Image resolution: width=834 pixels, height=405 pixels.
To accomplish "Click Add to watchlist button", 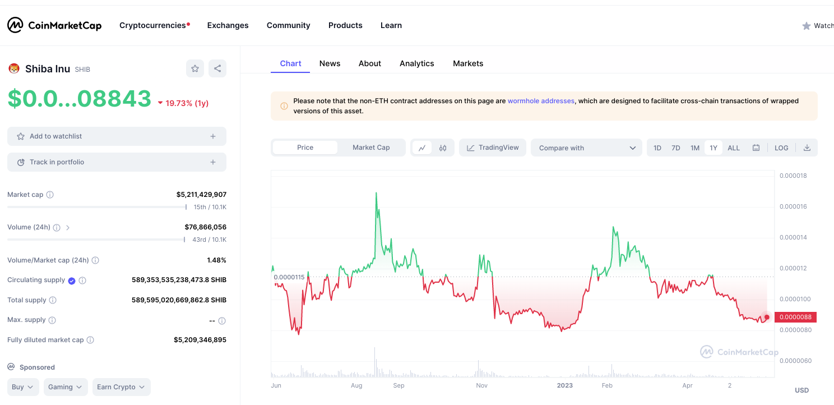I will [x=117, y=136].
